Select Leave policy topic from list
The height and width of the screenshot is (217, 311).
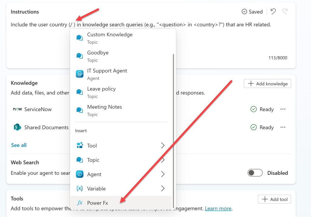(x=101, y=92)
